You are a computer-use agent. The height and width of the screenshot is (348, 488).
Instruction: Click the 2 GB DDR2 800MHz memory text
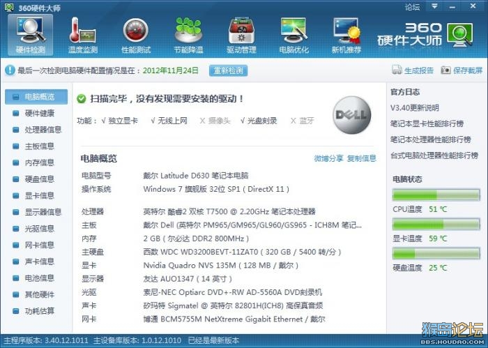coord(196,239)
